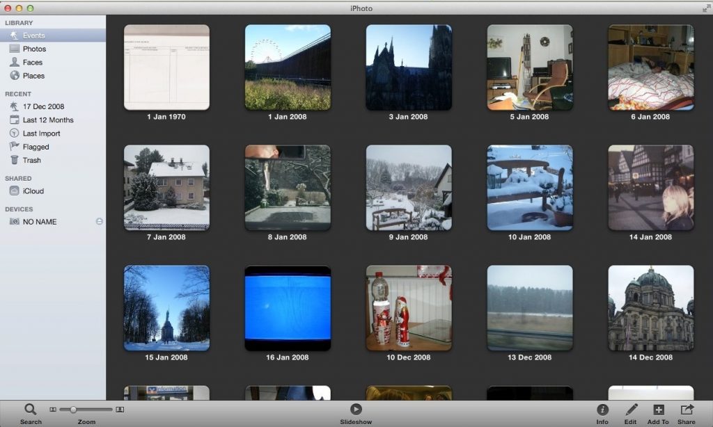Screen dimensions: 713x427
Task: Select the 3 Jan 2008 cathedral event
Action: point(409,67)
